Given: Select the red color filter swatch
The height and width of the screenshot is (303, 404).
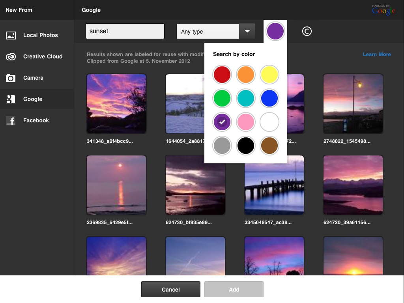Looking at the screenshot, I should pyautogui.click(x=222, y=75).
